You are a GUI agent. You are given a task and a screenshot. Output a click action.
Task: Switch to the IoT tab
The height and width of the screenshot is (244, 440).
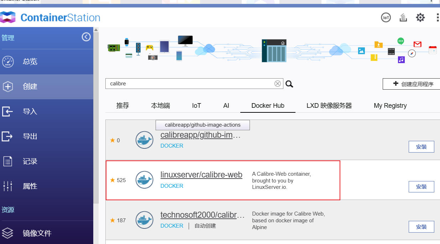tap(197, 106)
